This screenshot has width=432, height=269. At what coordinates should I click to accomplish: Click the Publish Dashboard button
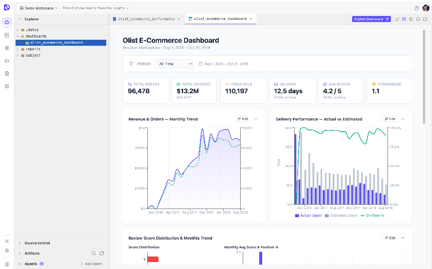[372, 19]
